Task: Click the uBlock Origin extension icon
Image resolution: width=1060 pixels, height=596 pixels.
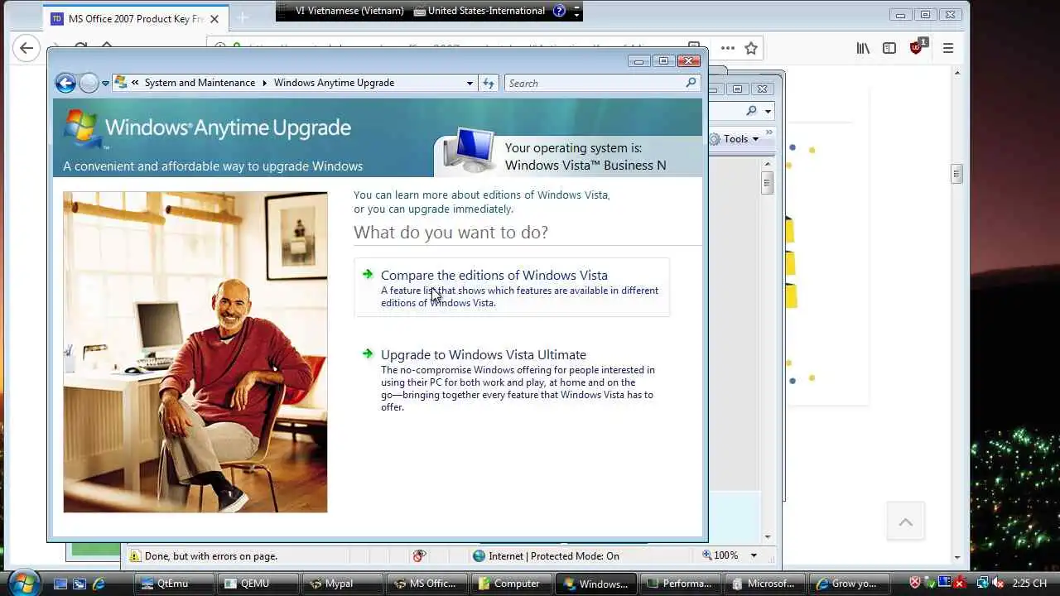Action: tap(917, 47)
